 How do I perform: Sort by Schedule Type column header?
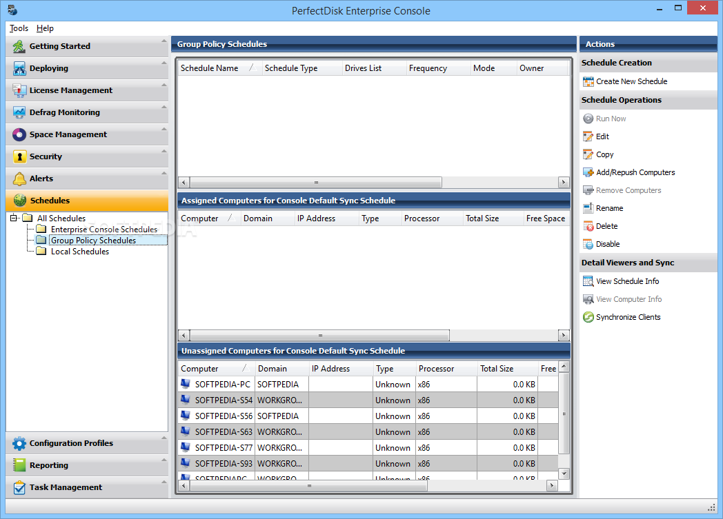click(301, 68)
